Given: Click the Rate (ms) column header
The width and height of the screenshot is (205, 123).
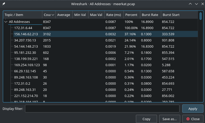Looking at the screenshot, I should [x=114, y=15].
